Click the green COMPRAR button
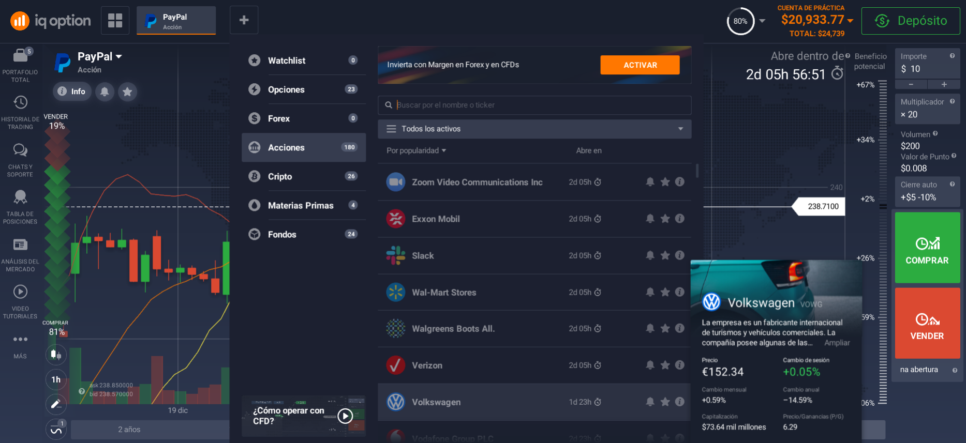 (927, 248)
